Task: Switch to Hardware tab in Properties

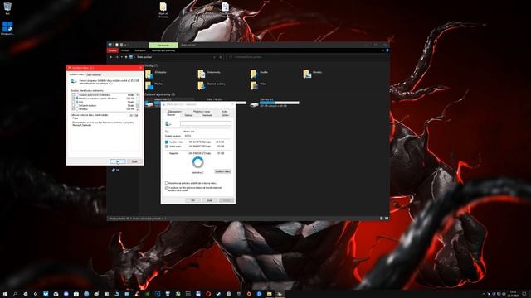Action: pos(207,115)
